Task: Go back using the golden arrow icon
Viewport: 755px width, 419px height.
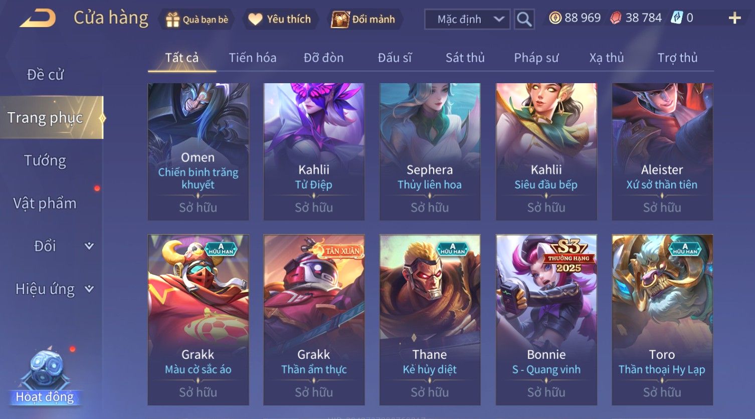Action: 38,19
